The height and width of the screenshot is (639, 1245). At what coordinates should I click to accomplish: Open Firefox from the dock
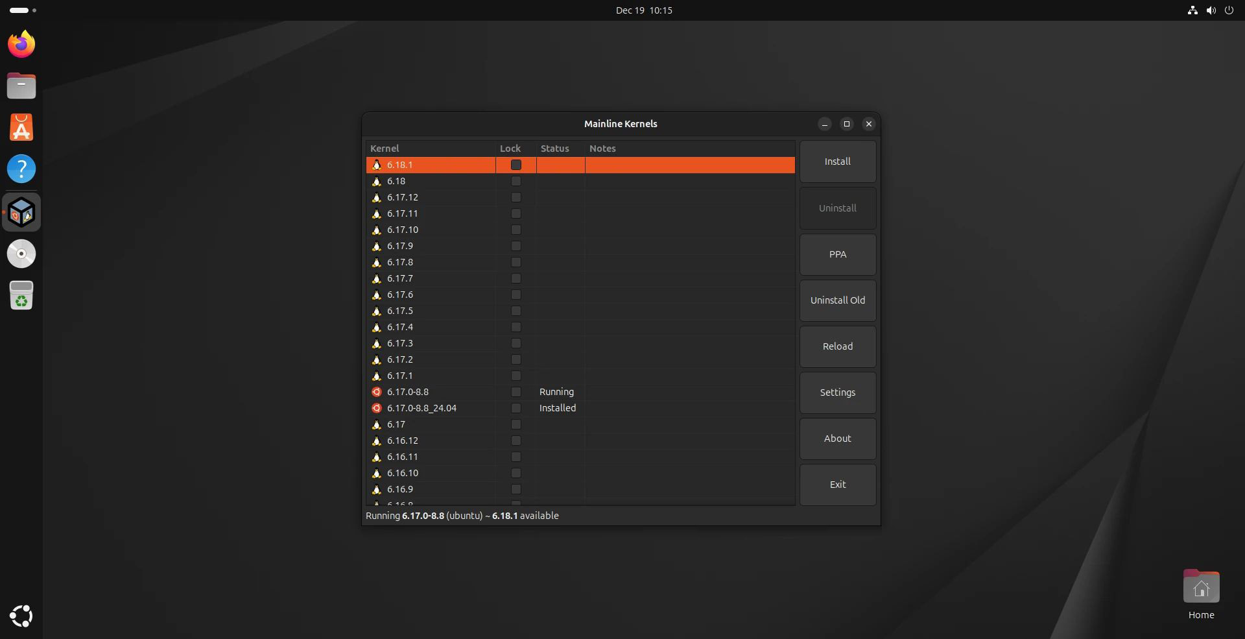[x=21, y=44]
